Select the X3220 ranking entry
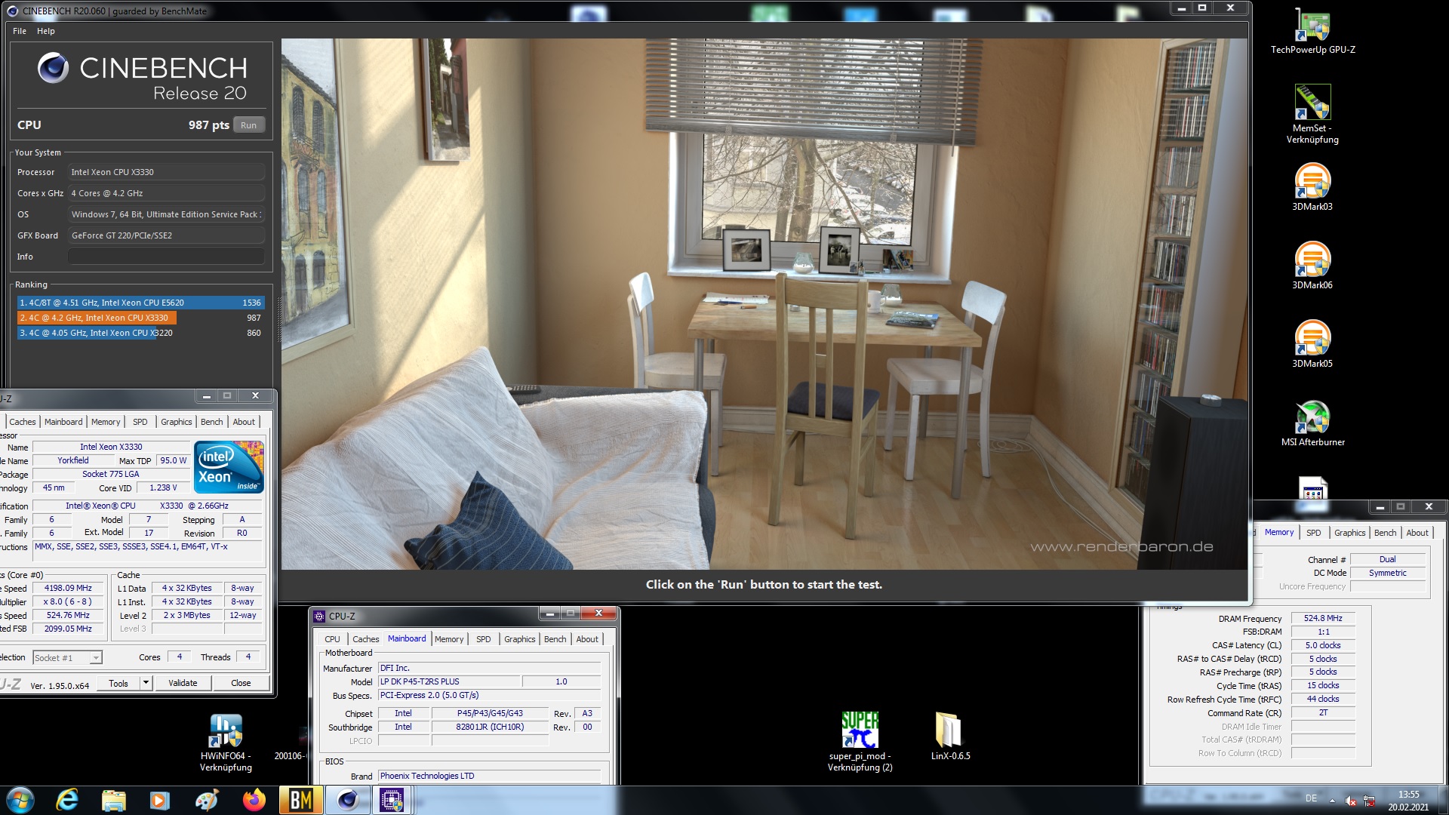Image resolution: width=1449 pixels, height=815 pixels. click(140, 333)
